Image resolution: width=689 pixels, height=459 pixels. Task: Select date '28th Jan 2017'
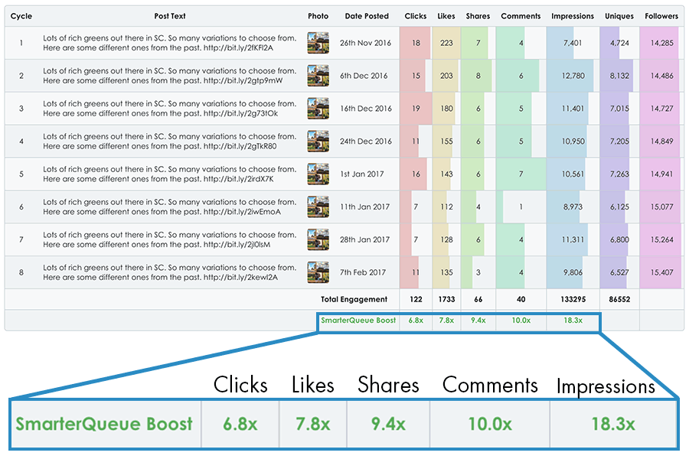pos(364,239)
